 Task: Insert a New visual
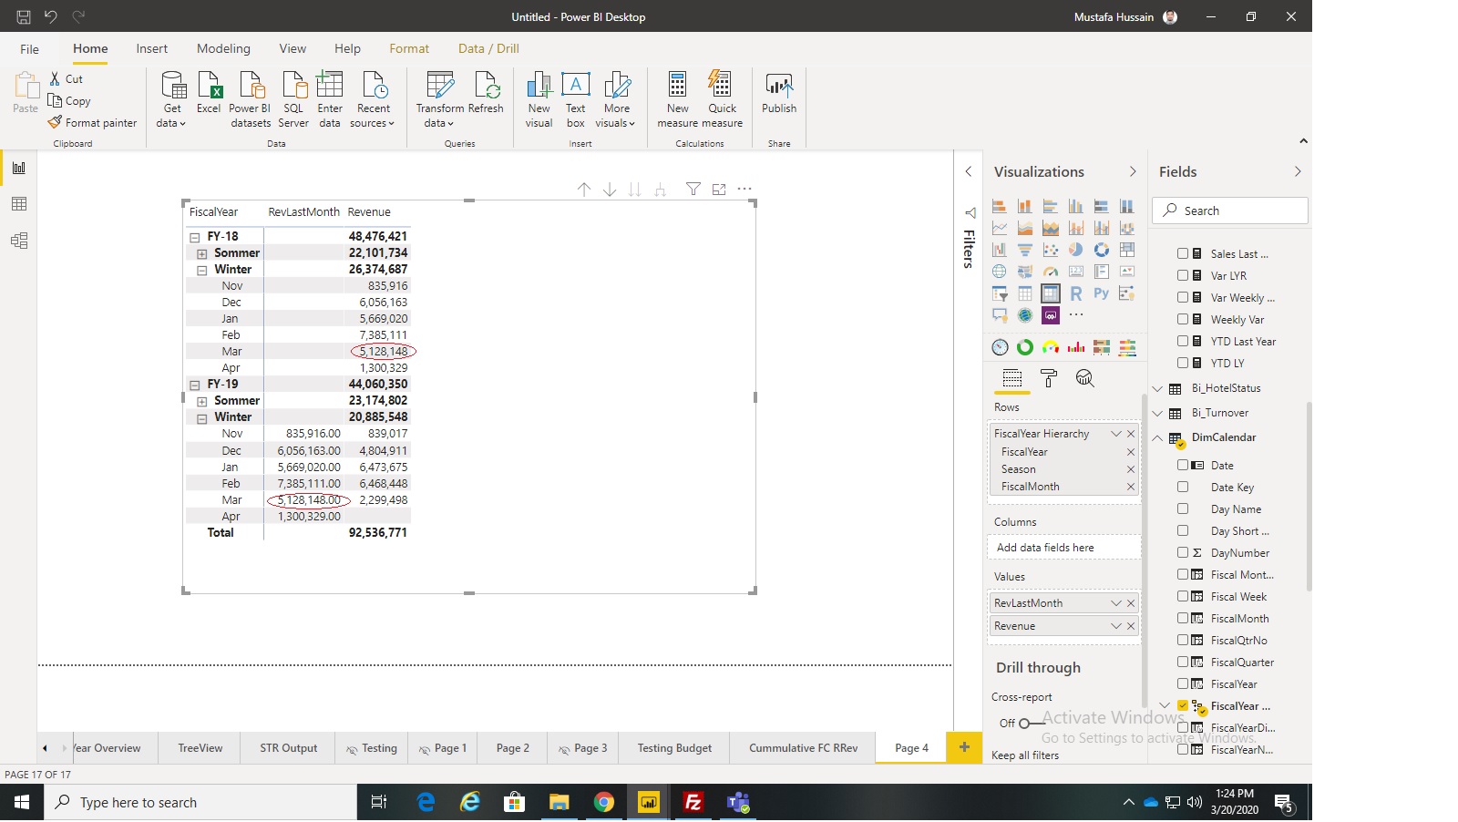(x=539, y=99)
